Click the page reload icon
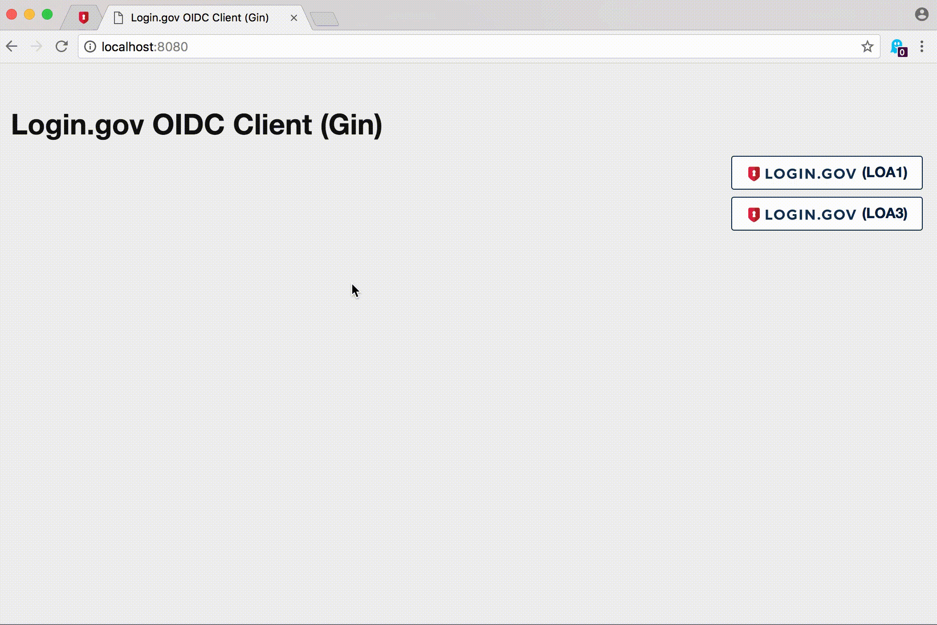Viewport: 937px width, 625px height. point(61,47)
